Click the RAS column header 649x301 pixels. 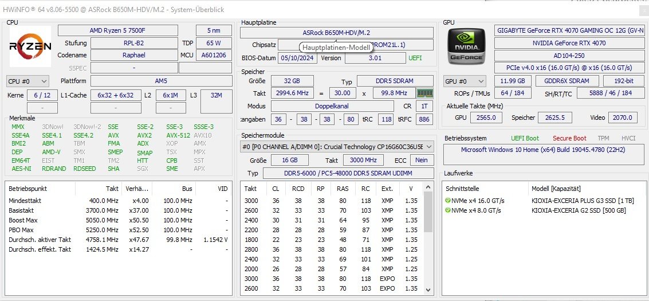(343, 189)
